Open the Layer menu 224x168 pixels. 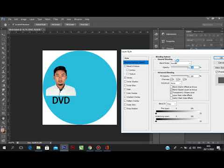pyautogui.click(x=32, y=19)
